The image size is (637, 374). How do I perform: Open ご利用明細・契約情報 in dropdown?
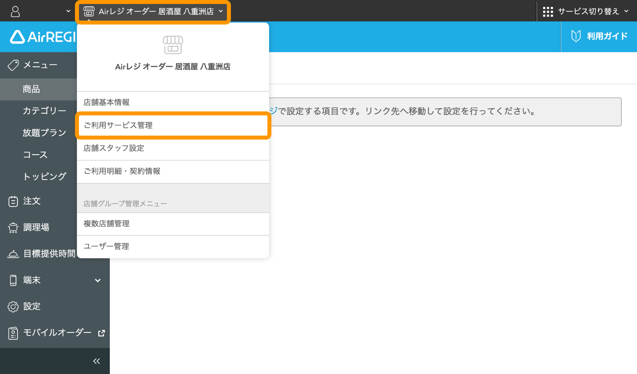pos(173,171)
